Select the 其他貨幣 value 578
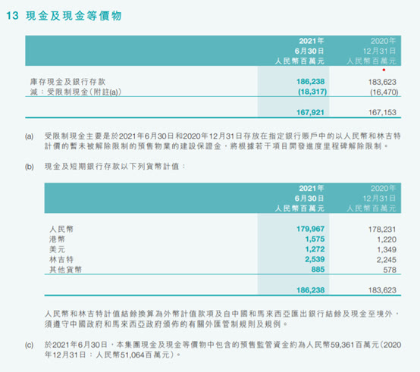 pyautogui.click(x=390, y=270)
